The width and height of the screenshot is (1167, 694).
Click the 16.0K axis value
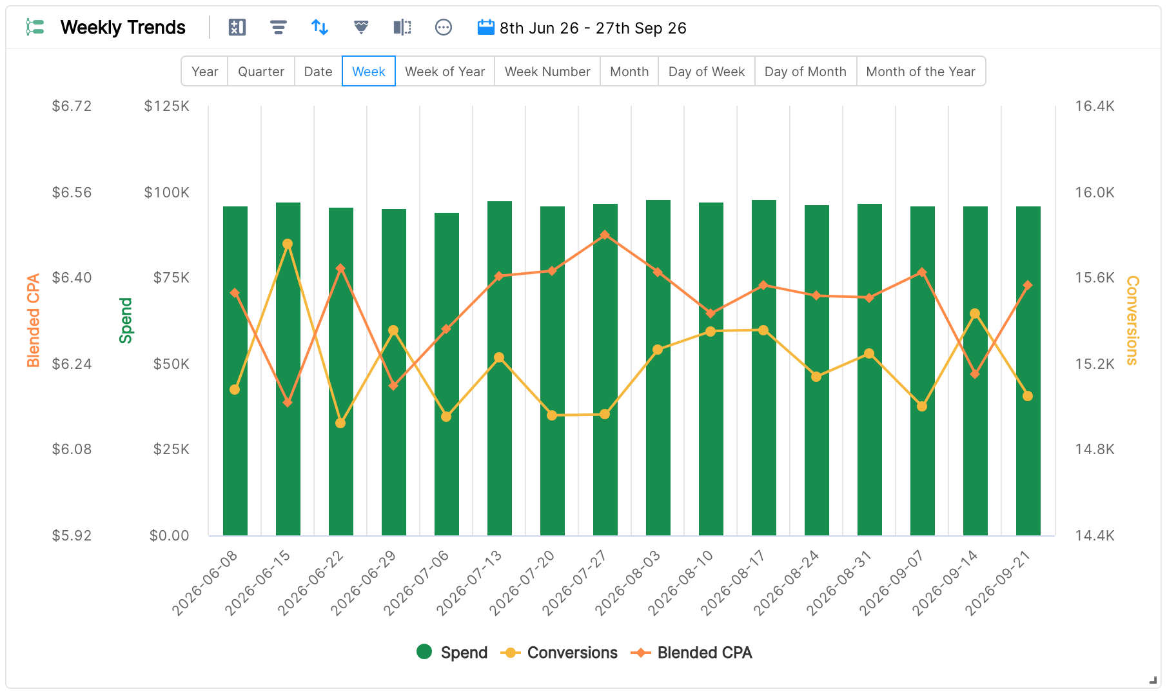[x=1095, y=192]
